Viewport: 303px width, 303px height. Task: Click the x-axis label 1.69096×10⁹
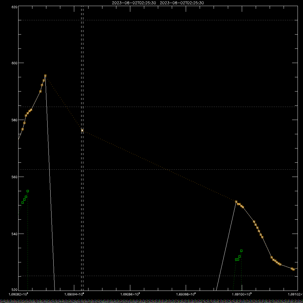tap(130, 294)
